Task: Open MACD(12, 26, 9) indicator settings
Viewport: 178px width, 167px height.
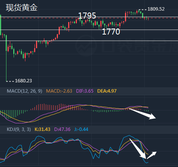Action: [x=25, y=91]
